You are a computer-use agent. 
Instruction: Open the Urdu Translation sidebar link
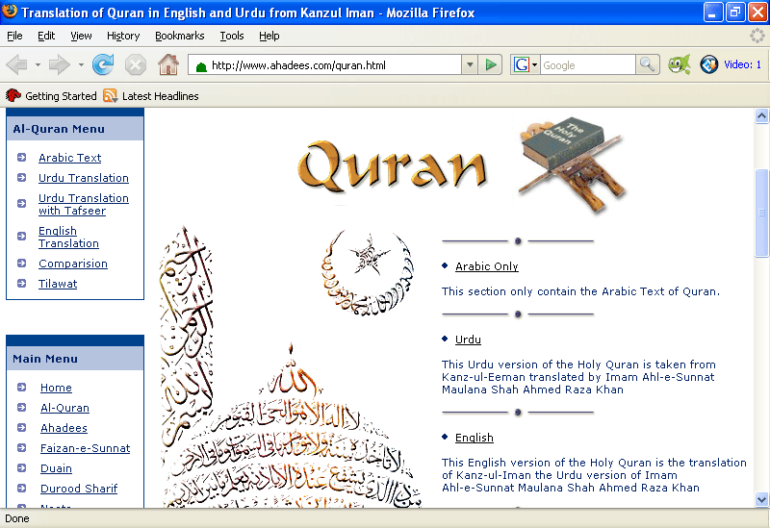[x=84, y=178]
